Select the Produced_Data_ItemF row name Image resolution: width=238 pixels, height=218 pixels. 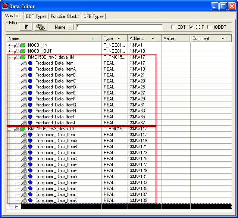point(56,99)
